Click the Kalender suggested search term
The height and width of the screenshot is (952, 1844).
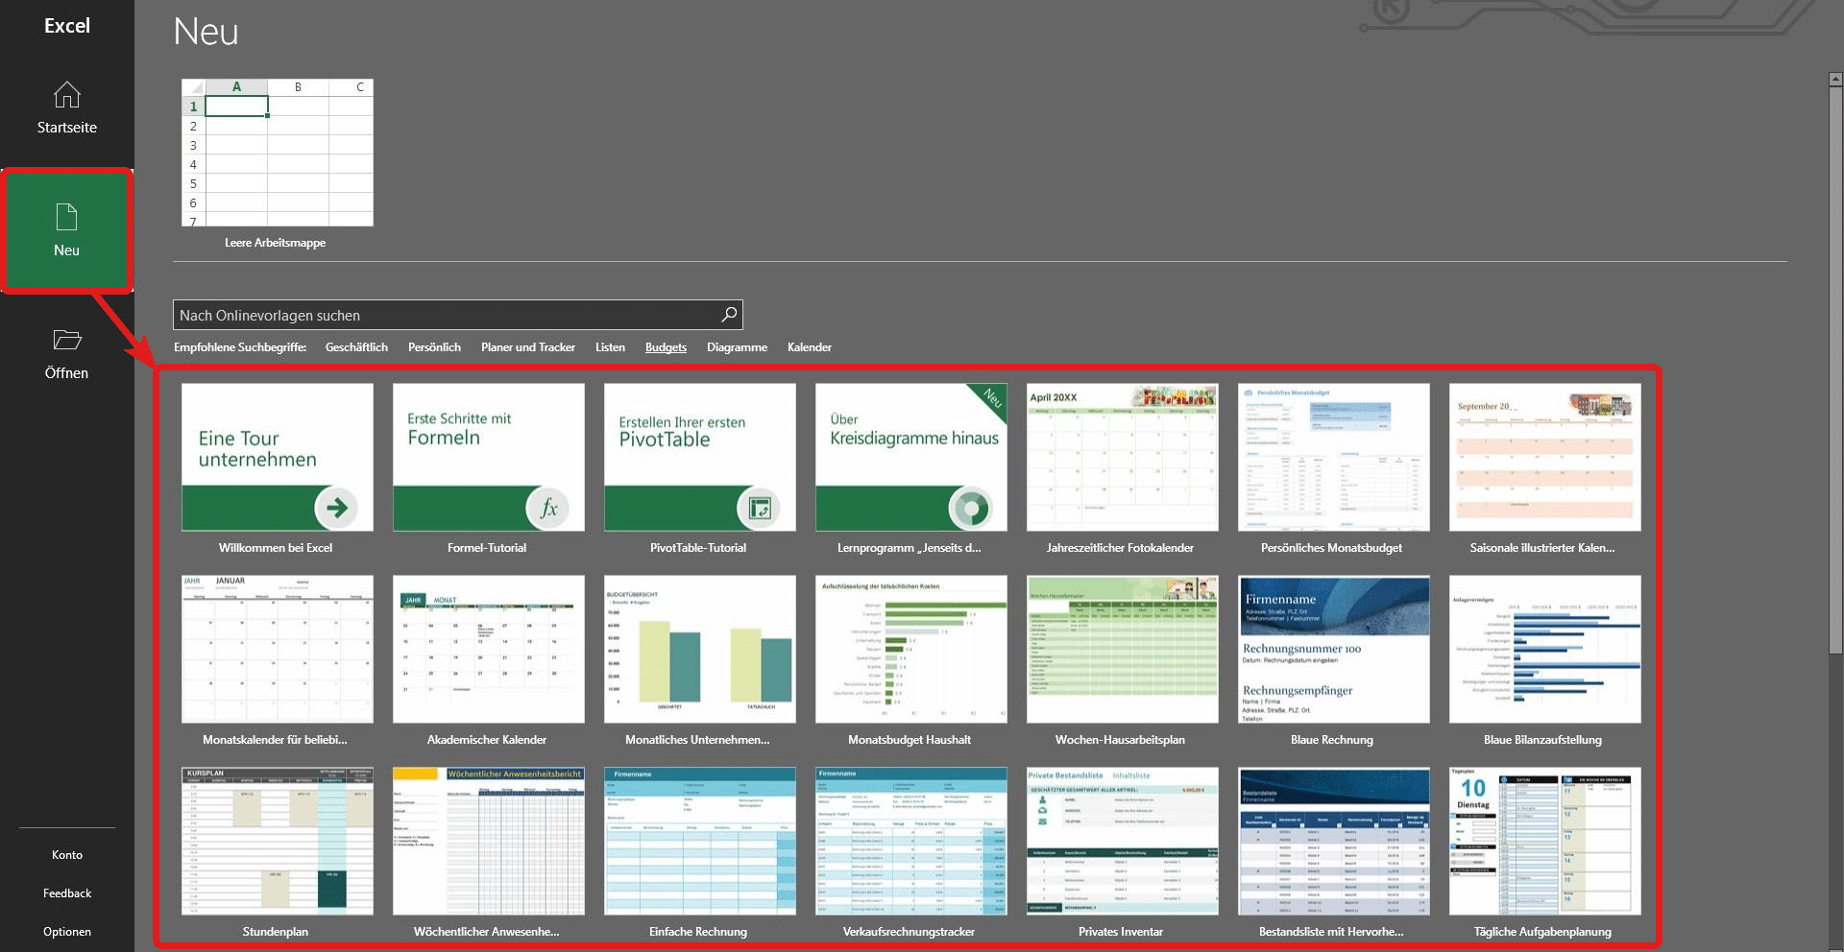click(809, 347)
